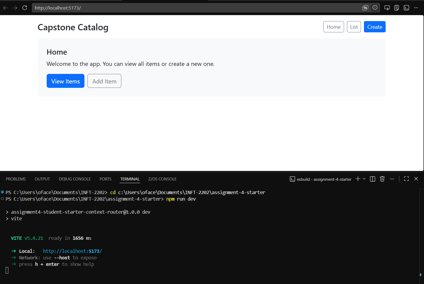424x284 pixels.
Task: Click the Add Item button
Action: (x=104, y=81)
